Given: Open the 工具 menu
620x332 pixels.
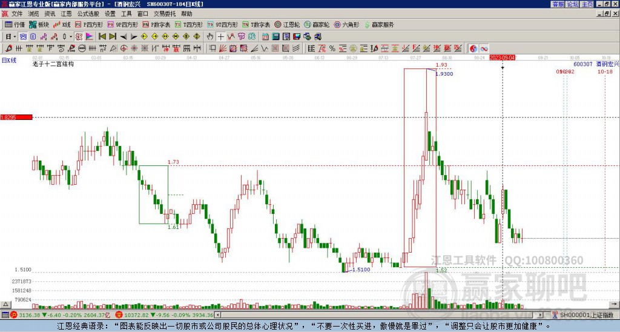Looking at the screenshot, I should pos(127,14).
